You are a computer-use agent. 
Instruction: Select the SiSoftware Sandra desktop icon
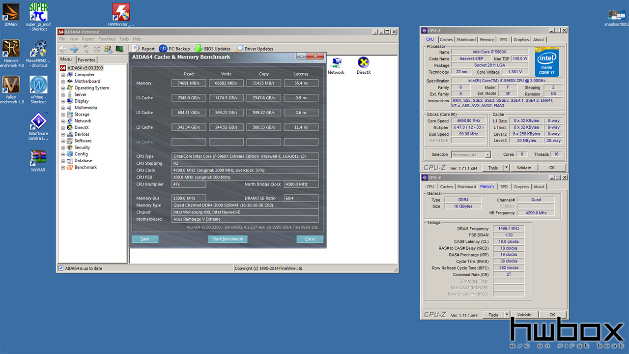point(38,127)
